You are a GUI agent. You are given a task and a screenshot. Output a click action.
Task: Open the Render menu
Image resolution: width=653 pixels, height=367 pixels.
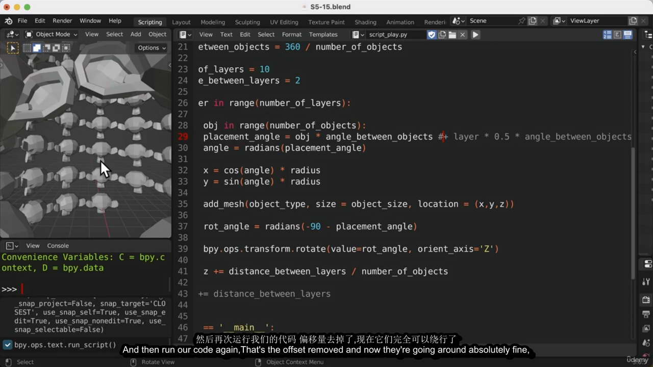point(62,21)
